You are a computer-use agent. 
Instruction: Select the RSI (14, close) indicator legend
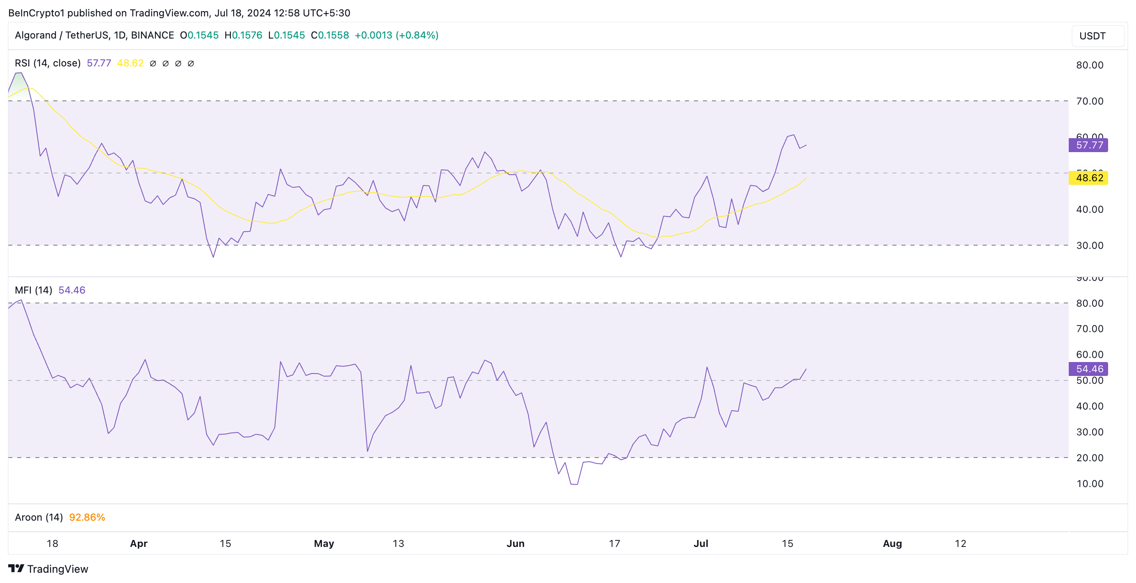click(x=48, y=63)
